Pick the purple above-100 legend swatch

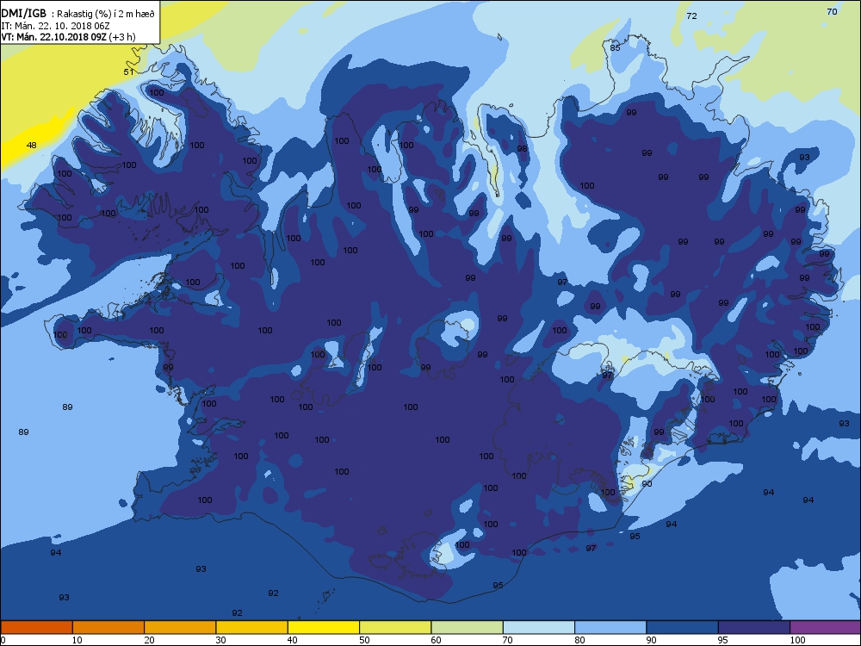coord(826,627)
